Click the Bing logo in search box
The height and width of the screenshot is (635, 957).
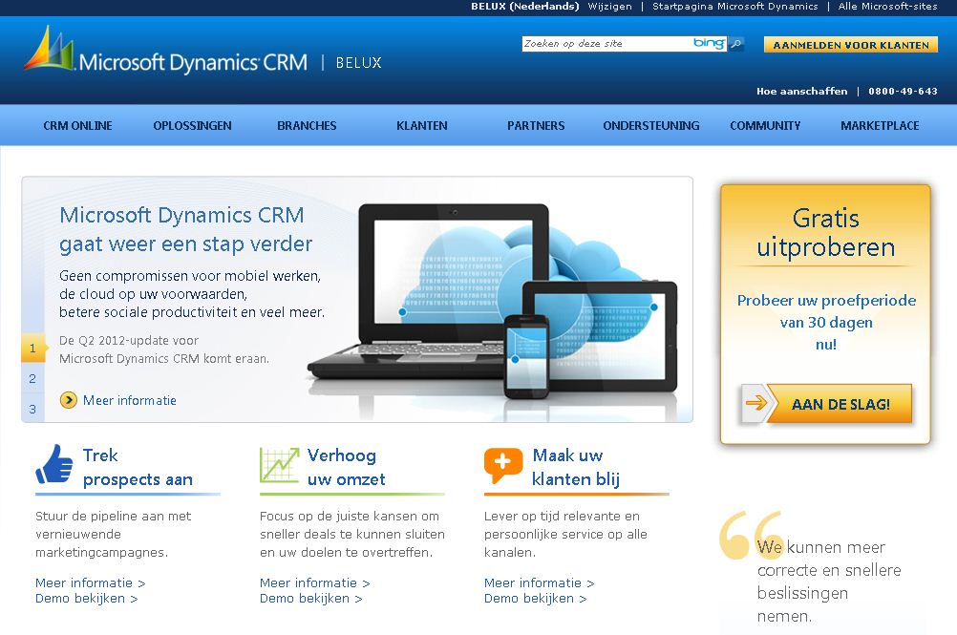[x=709, y=43]
